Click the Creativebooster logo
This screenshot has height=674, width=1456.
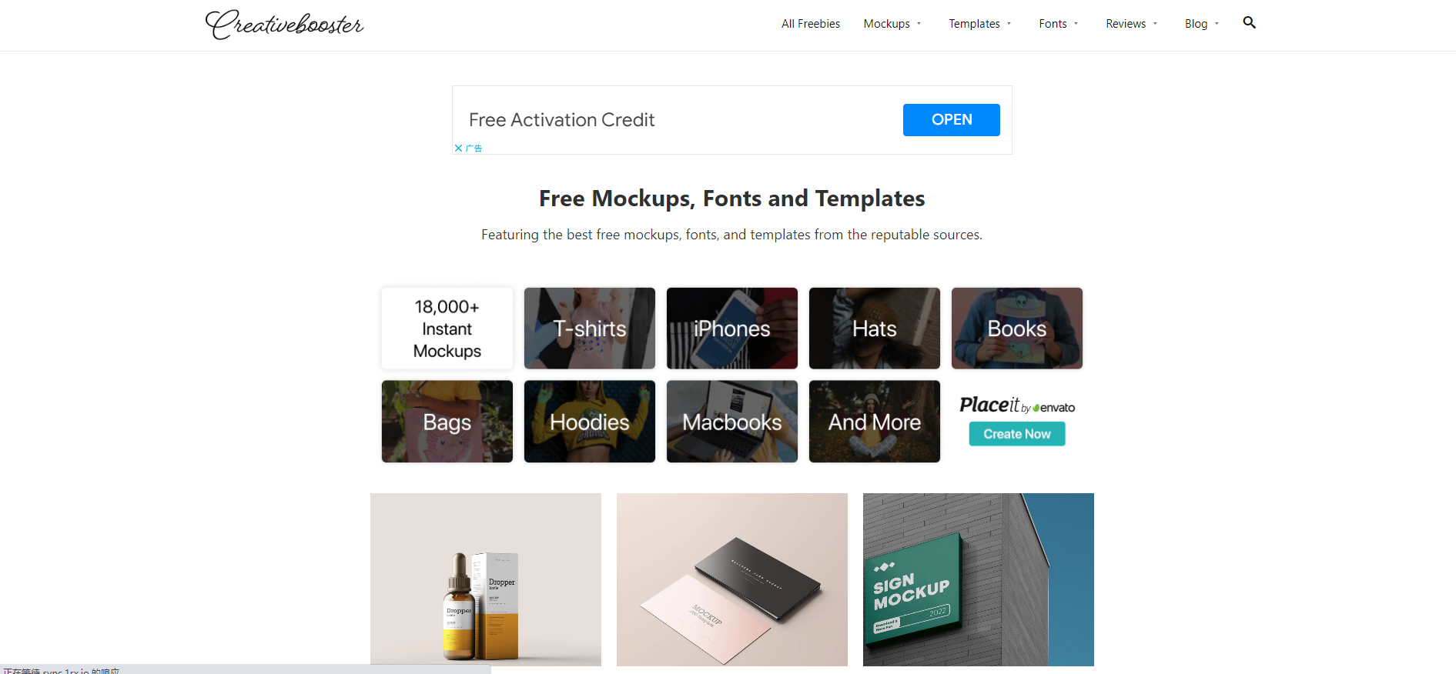[x=284, y=25]
